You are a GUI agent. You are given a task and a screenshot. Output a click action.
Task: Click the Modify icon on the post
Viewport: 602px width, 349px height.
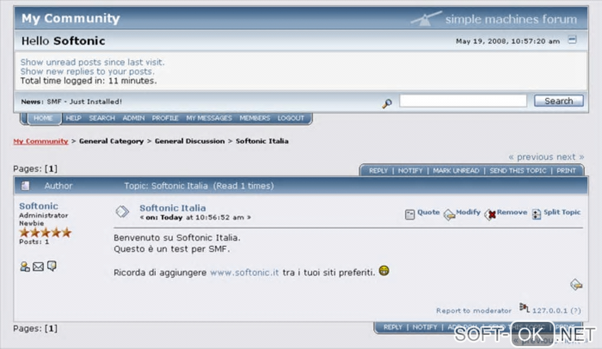click(x=449, y=215)
